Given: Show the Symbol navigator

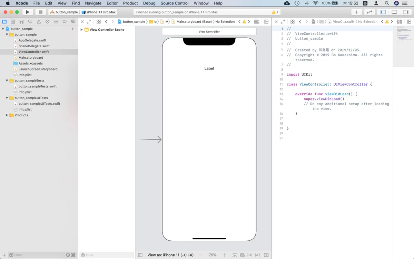Looking at the screenshot, I should (x=21, y=21).
